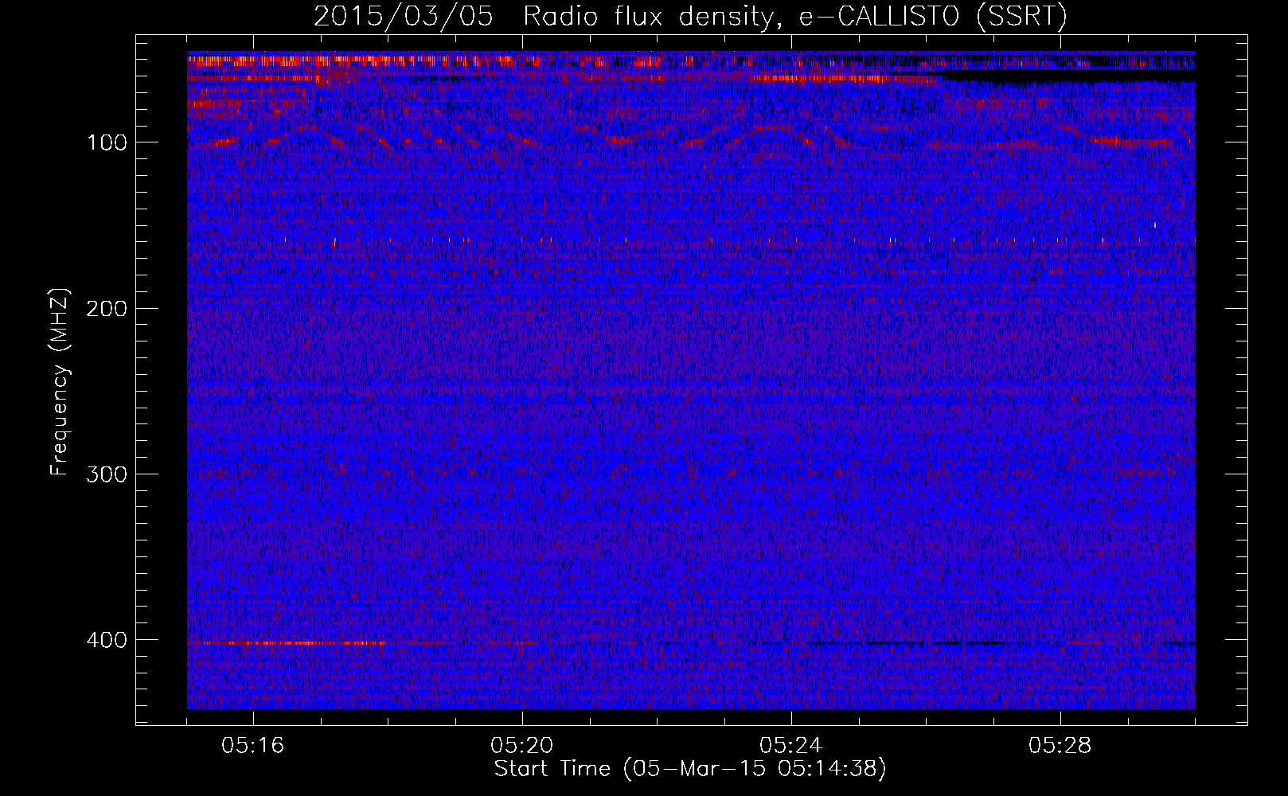
Task: Click the 200 frequency tick label
Action: click(107, 309)
